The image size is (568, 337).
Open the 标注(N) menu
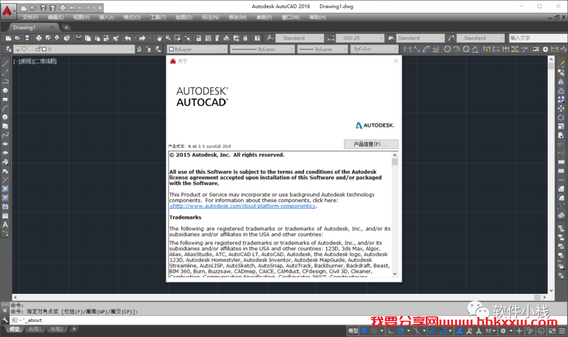[210, 17]
